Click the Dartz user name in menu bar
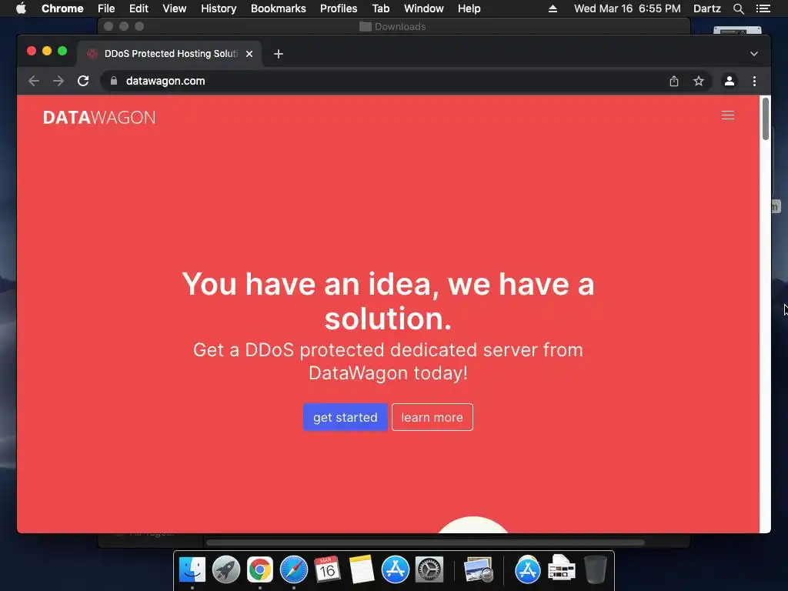Image resolution: width=788 pixels, height=591 pixels. (x=706, y=8)
